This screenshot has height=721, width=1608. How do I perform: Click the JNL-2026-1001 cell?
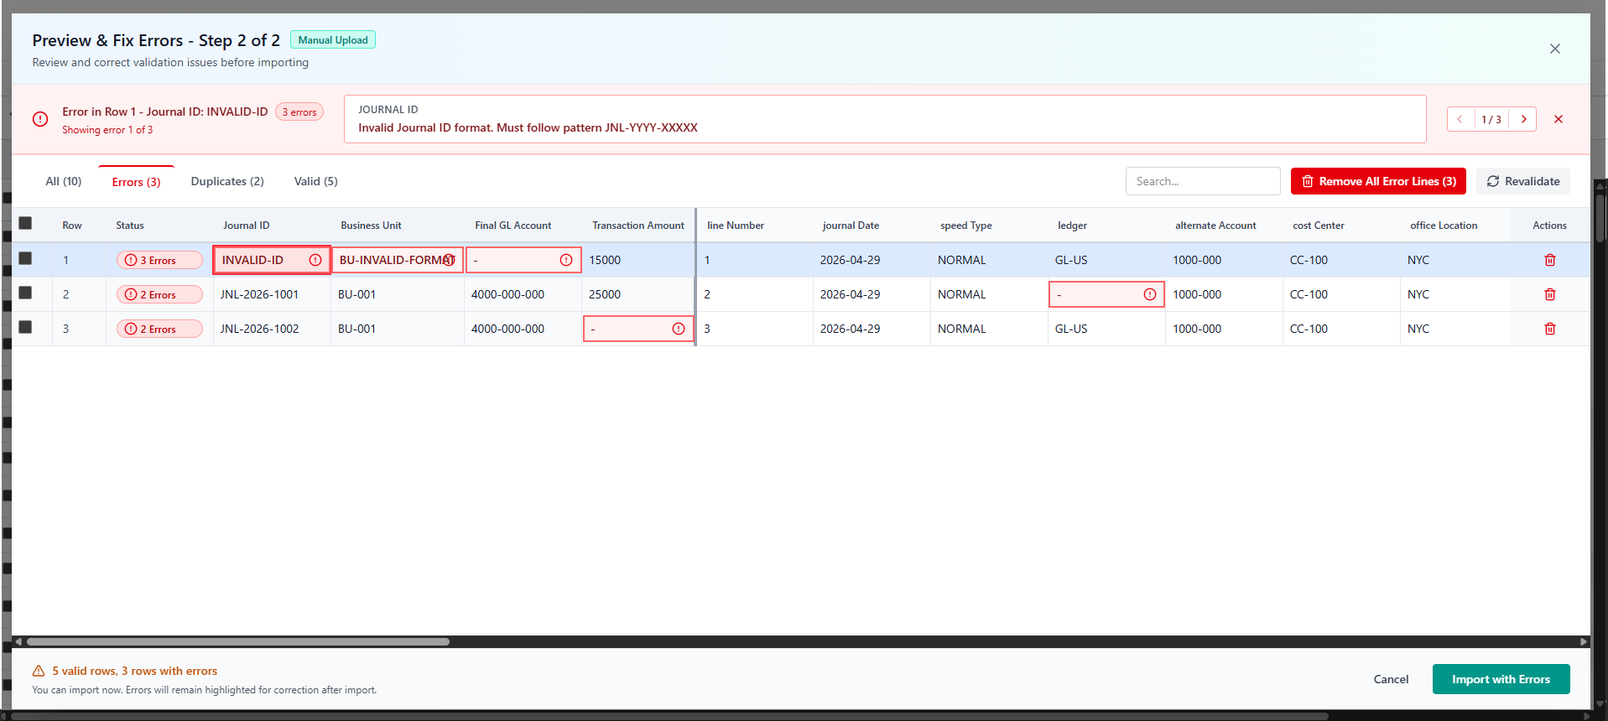272,294
